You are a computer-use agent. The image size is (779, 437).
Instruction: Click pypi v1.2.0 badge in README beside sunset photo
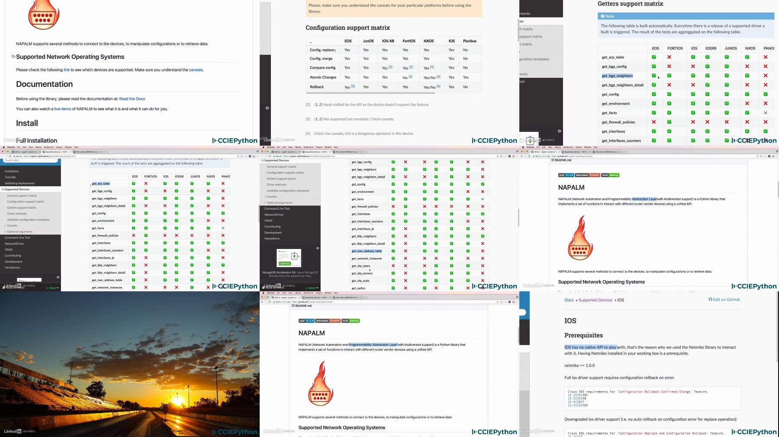pyautogui.click(x=306, y=321)
